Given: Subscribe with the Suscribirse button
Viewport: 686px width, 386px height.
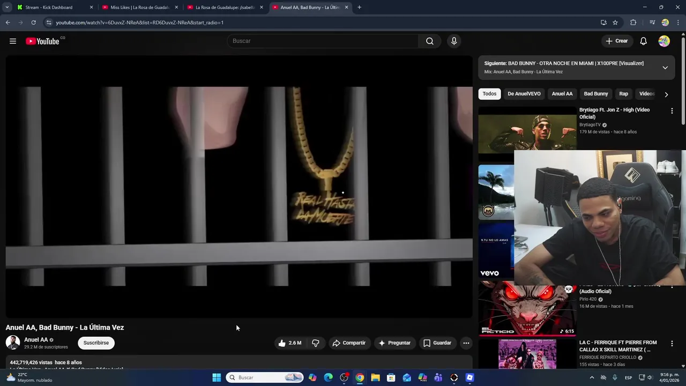Looking at the screenshot, I should (96, 343).
